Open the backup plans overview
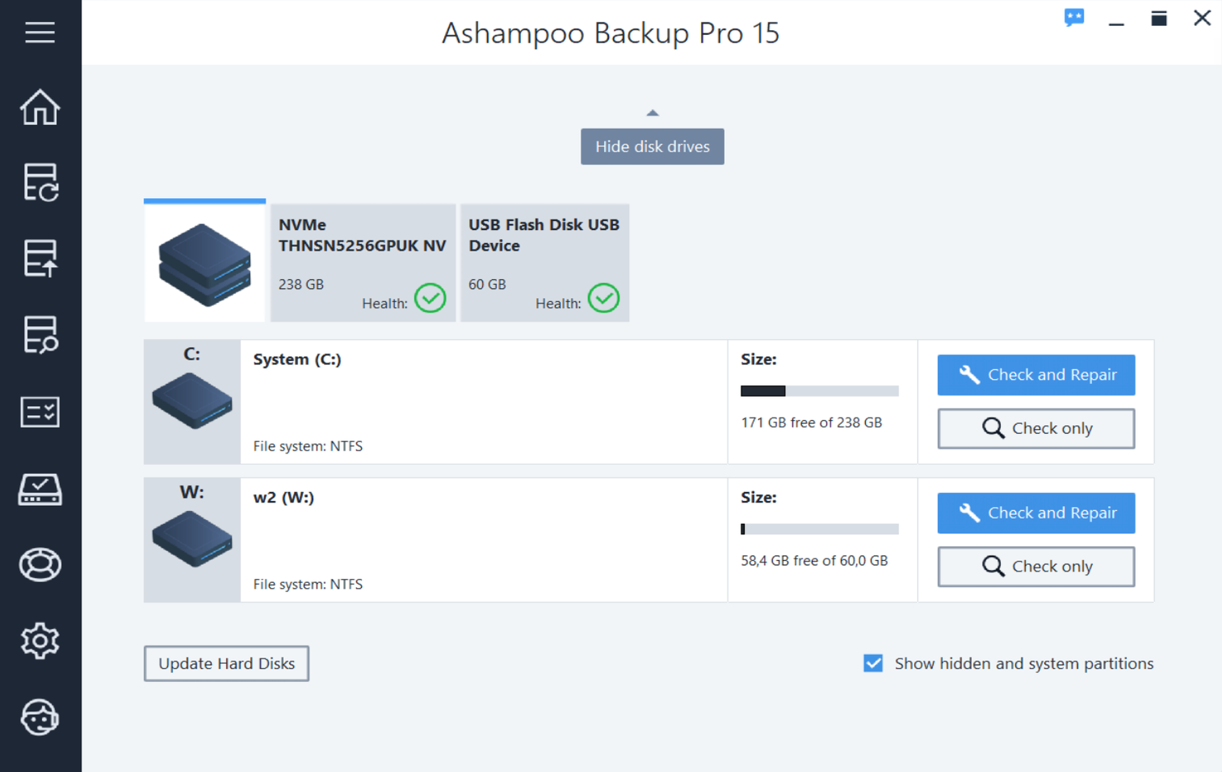Image resolution: width=1222 pixels, height=772 pixels. click(x=39, y=412)
